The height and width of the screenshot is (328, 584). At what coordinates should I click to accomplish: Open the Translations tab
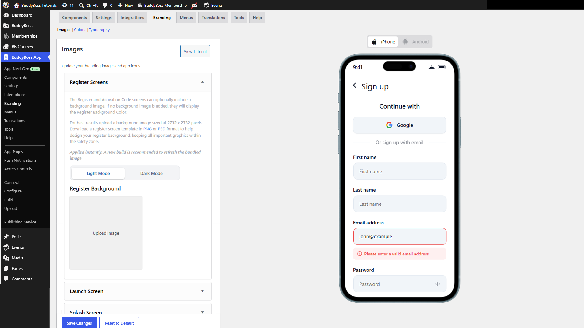click(x=213, y=18)
